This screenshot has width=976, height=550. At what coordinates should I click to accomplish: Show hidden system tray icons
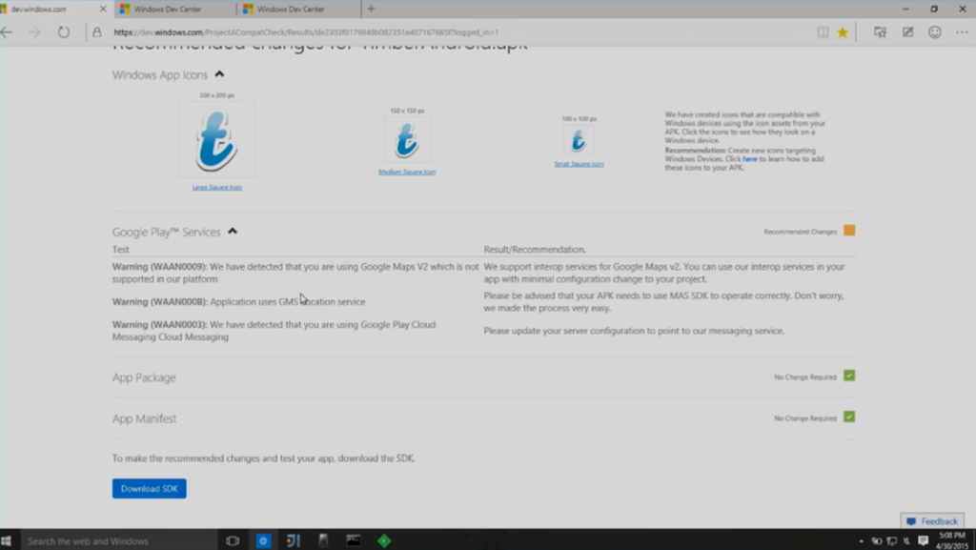861,541
